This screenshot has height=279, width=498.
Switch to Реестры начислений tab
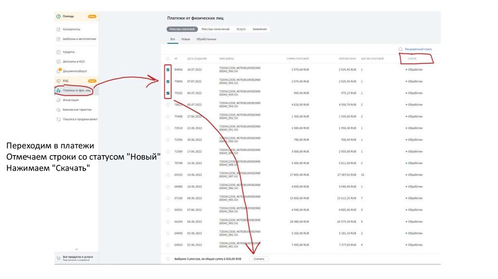pyautogui.click(x=215, y=29)
